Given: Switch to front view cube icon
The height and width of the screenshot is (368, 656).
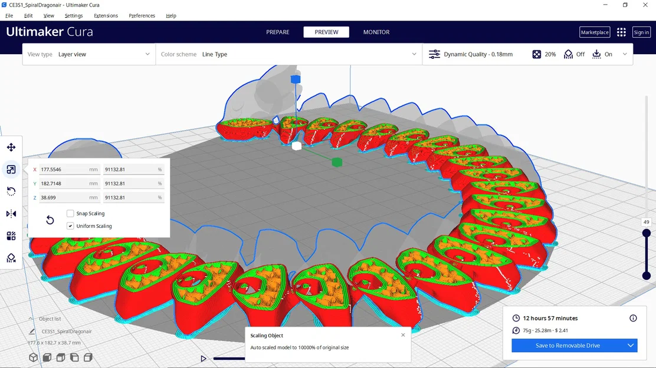Looking at the screenshot, I should tap(47, 357).
